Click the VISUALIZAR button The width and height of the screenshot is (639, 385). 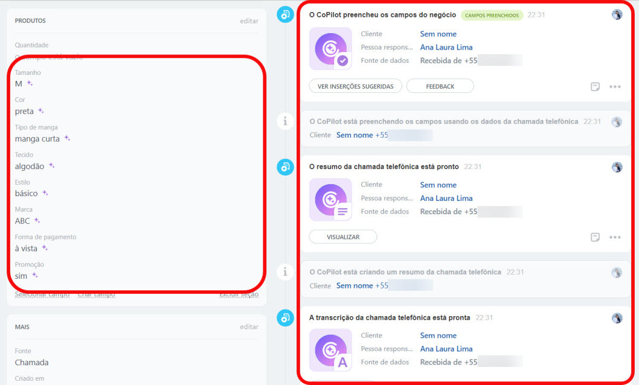point(342,237)
